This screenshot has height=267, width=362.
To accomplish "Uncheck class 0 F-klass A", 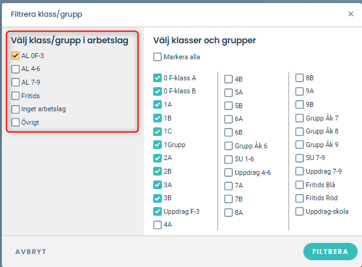I will (x=158, y=78).
